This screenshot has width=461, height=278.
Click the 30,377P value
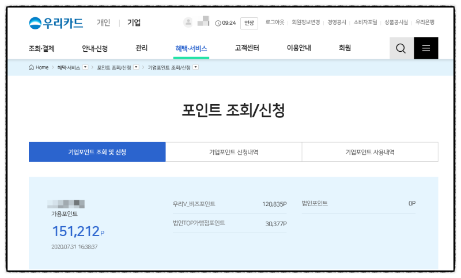[x=276, y=224]
